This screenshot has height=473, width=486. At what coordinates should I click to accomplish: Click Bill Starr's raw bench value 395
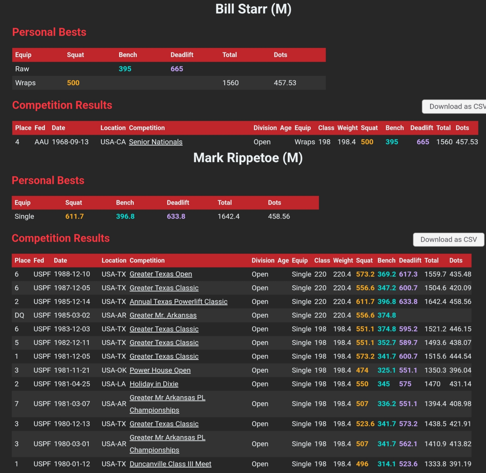pos(125,69)
